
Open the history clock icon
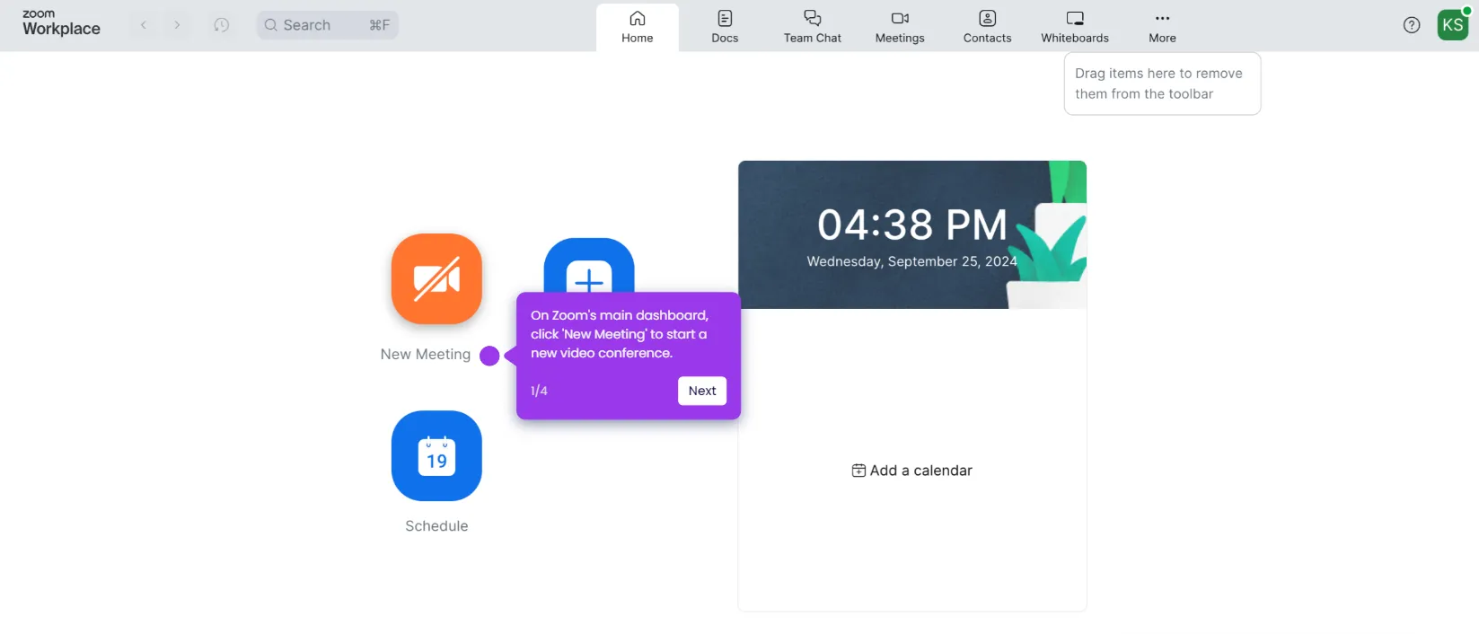[221, 25]
